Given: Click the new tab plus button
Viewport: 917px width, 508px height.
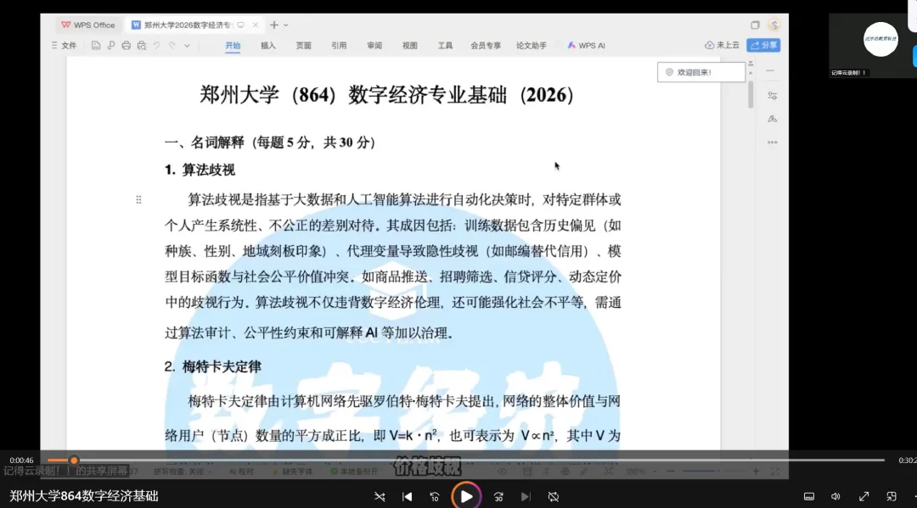Looking at the screenshot, I should 273,25.
